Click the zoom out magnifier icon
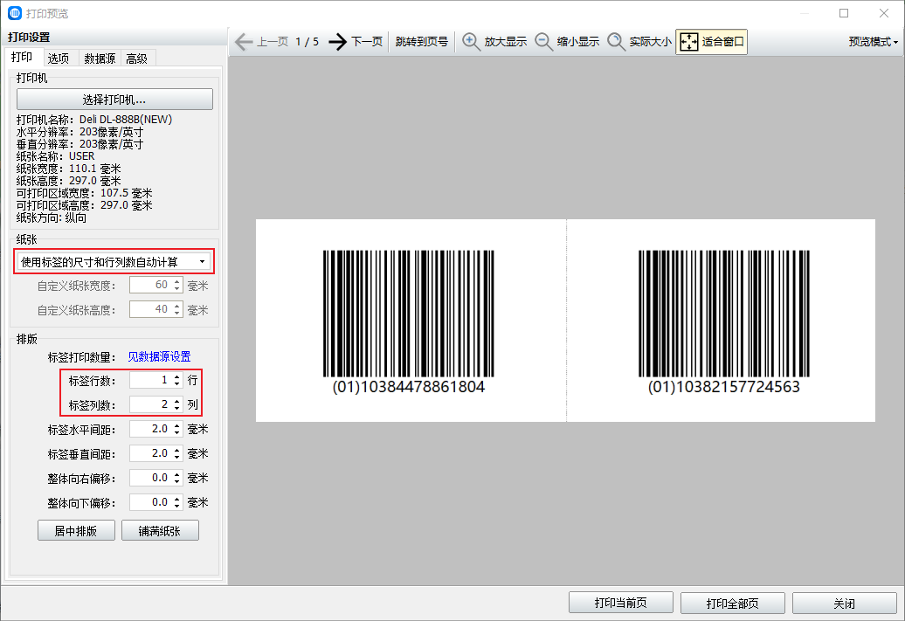The image size is (905, 621). tap(543, 42)
